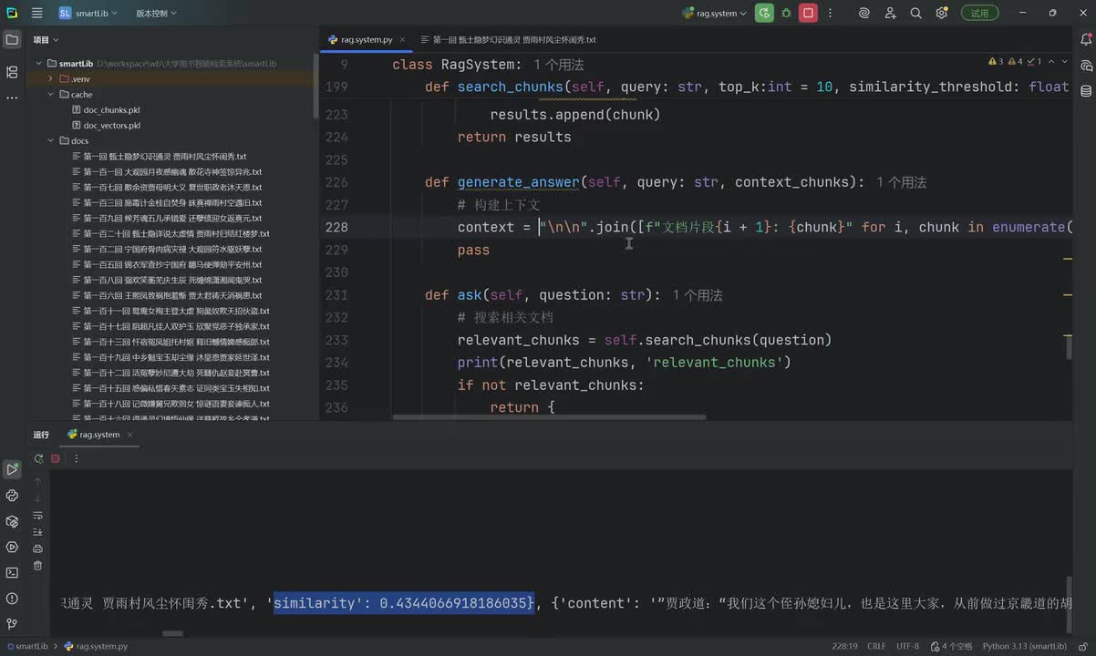Rerun rag.system with the green toolbar button
Screen dimensions: 1096x656
pos(764,13)
